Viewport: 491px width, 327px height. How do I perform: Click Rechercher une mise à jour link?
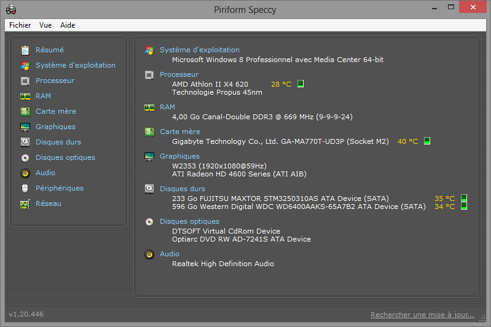tap(422, 315)
